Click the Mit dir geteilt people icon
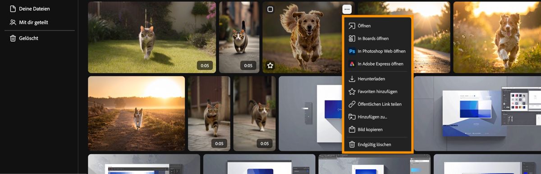The height and width of the screenshot is (174, 541). pyautogui.click(x=13, y=22)
